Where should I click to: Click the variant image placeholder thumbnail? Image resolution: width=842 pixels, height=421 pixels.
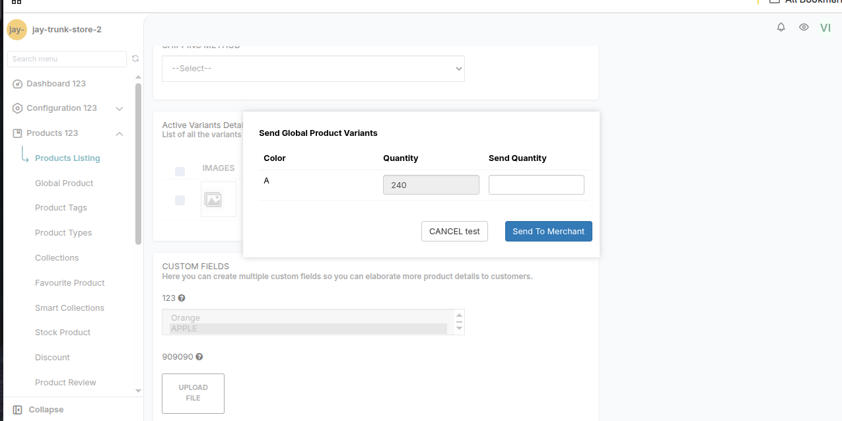219,199
